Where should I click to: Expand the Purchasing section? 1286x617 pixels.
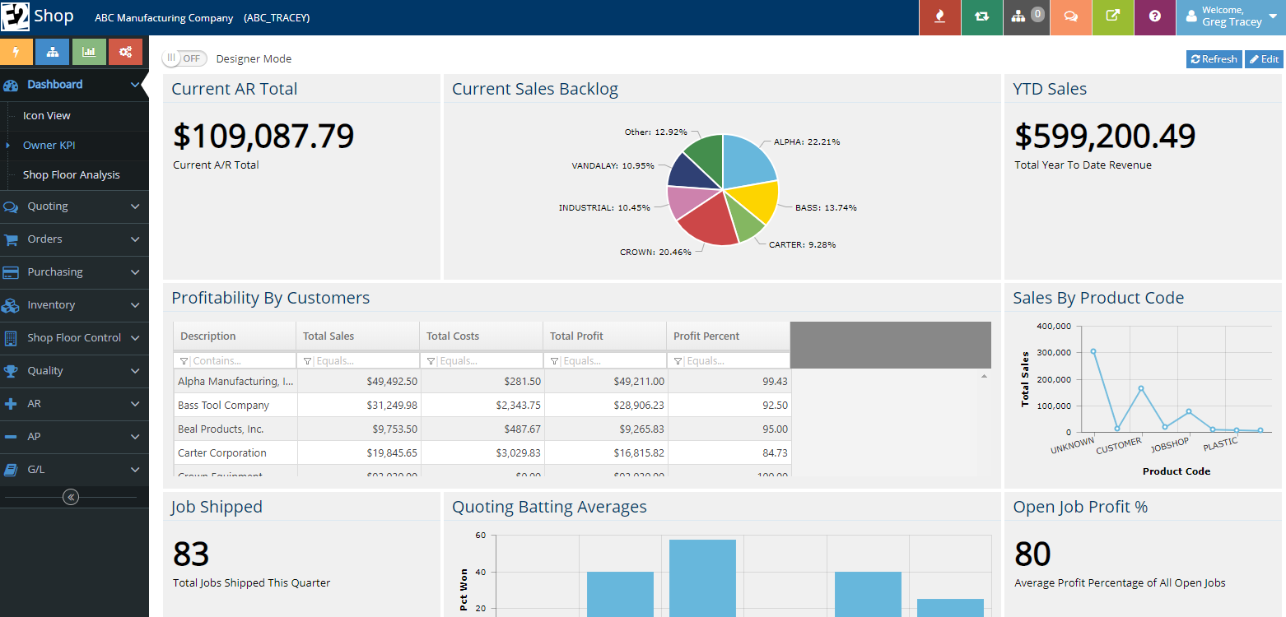click(x=74, y=272)
